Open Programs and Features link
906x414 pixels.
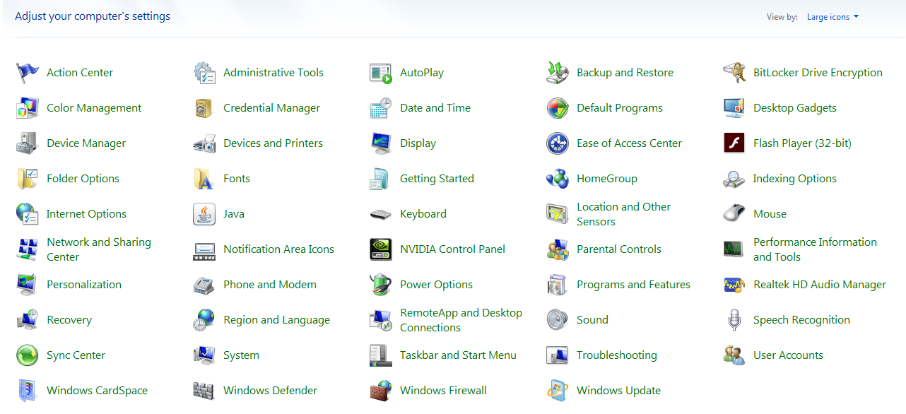(x=633, y=285)
